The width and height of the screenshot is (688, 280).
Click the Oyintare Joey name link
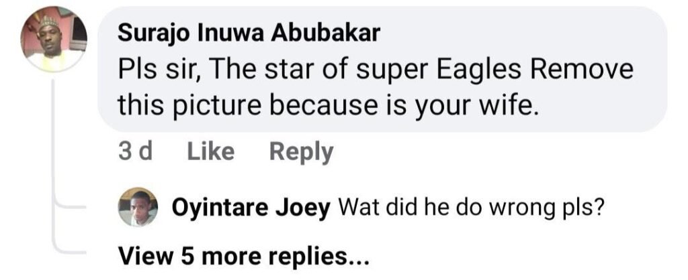251,208
